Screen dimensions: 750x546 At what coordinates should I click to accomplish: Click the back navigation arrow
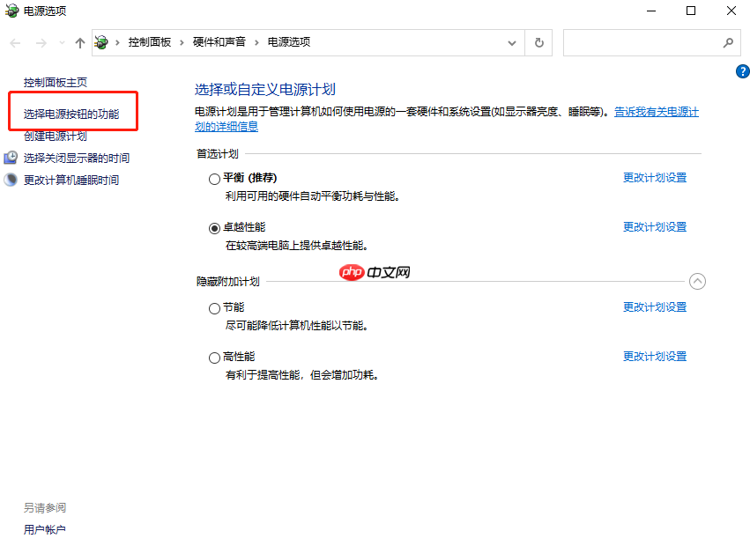coord(14,41)
